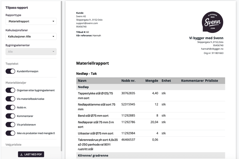
Task: Click the Svenn round logo
Action: (213, 22)
